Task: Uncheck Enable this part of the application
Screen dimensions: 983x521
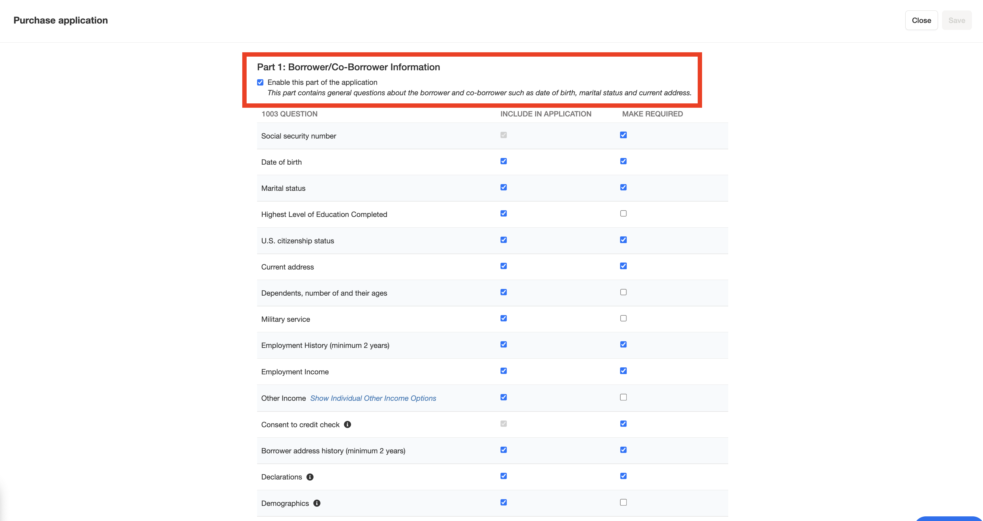Action: point(260,82)
